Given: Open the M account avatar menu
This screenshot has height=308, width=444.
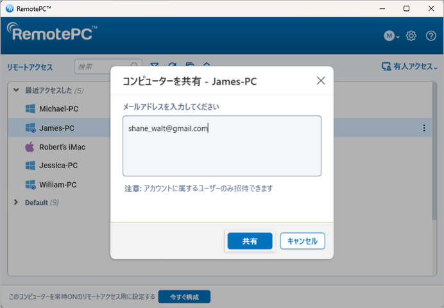Looking at the screenshot, I should coord(391,36).
